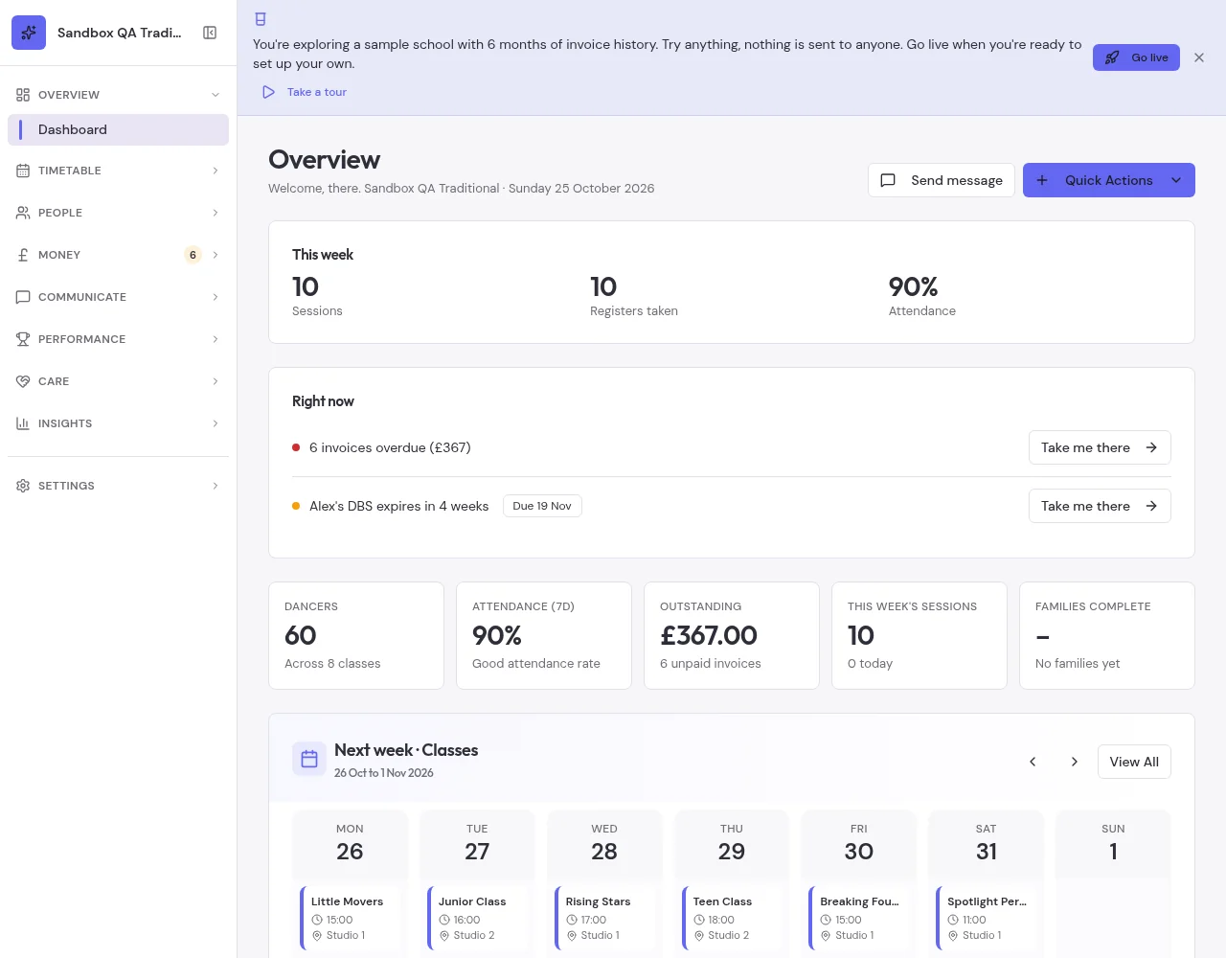Click the Communicate speech bubble icon
This screenshot has width=1226, height=958.
click(23, 297)
